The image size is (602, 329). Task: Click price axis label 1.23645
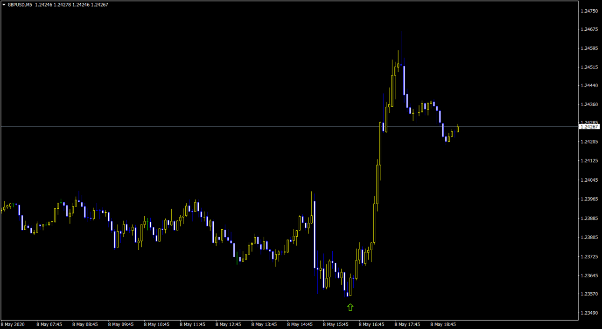coord(588,275)
